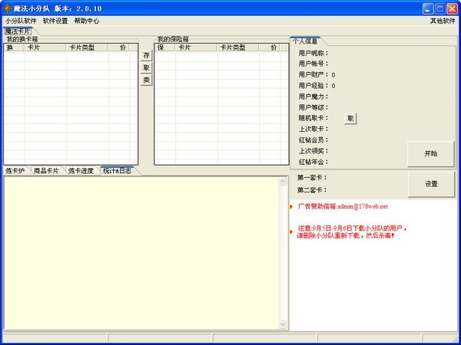Click the 第二套卡 label

(312, 190)
